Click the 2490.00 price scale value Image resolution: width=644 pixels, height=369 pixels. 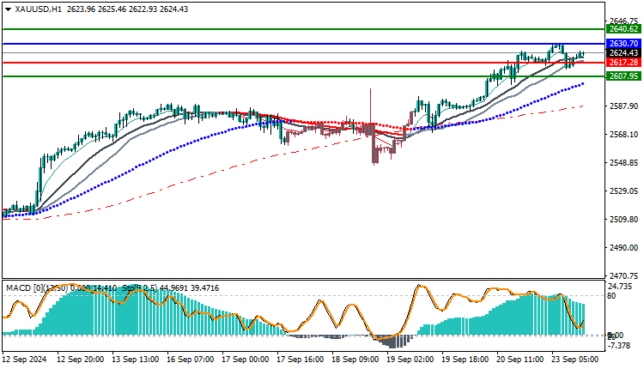tap(624, 248)
